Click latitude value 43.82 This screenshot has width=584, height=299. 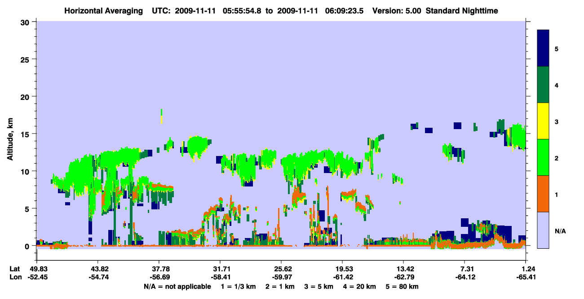[97, 269]
